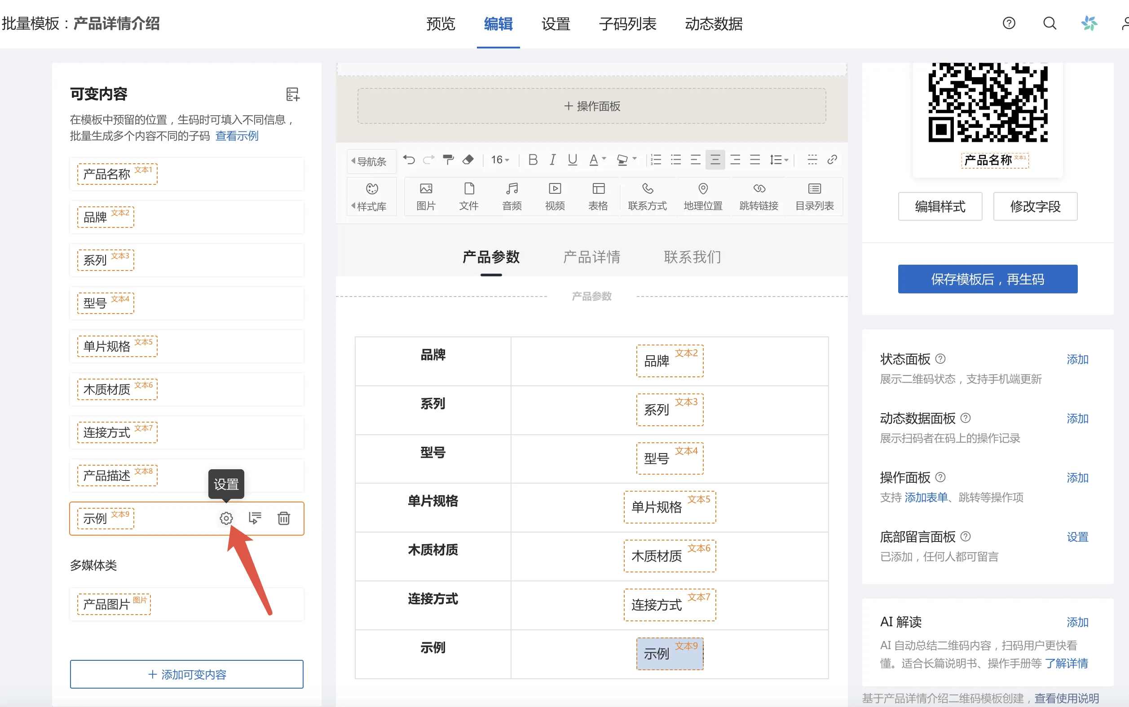This screenshot has width=1129, height=707.
Task: Open the 查看示例 link
Action: (x=237, y=136)
